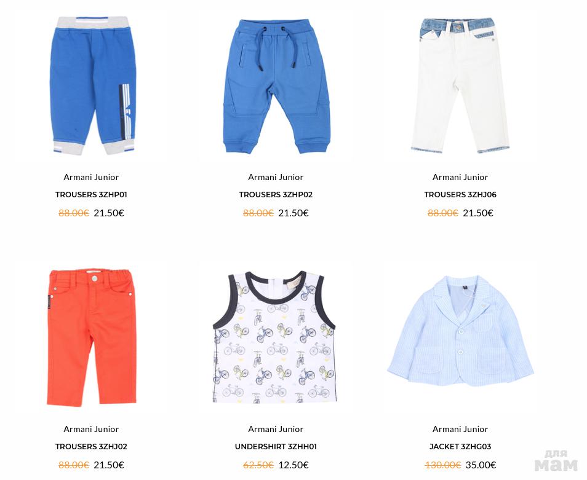Viewport: 587px width, 480px height.
Task: Click the для мам watermark logo
Action: pyautogui.click(x=556, y=460)
